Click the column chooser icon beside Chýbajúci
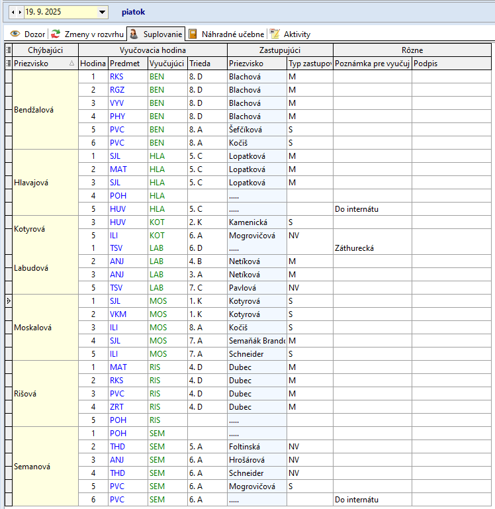 [8, 50]
